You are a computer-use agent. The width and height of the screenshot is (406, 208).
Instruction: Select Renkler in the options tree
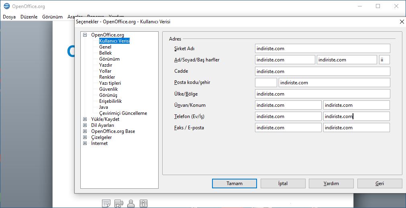point(107,77)
